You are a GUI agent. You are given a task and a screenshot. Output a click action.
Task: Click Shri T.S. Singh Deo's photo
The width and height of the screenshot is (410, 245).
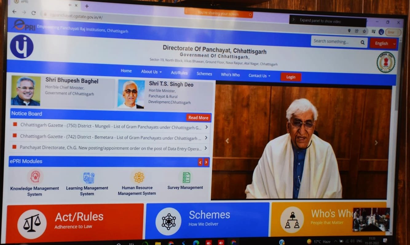tap(131, 94)
